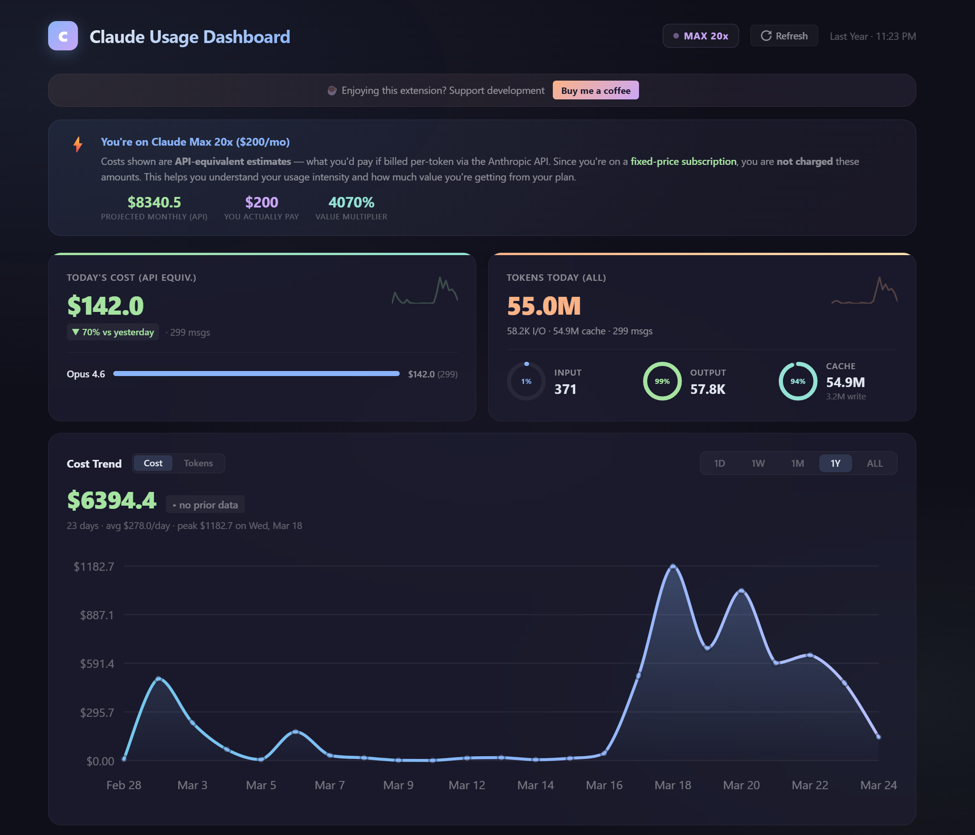Click the 3.2M write cache sublabel
Viewport: 975px width, 835px height.
(846, 396)
